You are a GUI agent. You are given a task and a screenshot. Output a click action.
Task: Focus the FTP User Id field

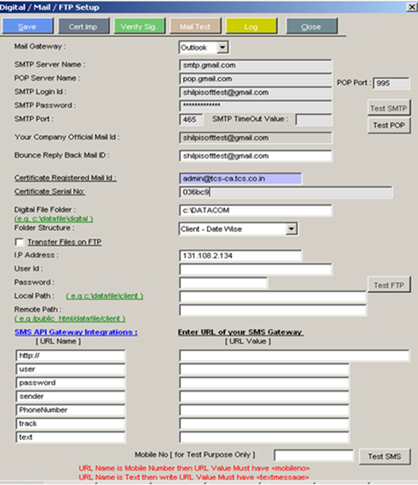(x=255, y=269)
